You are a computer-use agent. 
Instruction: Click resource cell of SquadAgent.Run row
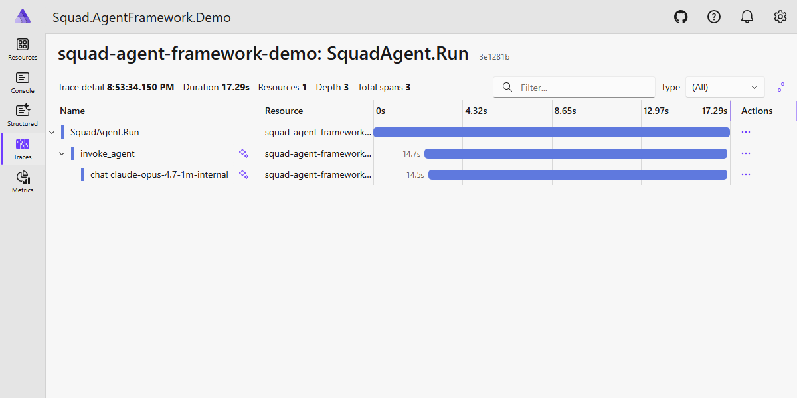coord(318,132)
